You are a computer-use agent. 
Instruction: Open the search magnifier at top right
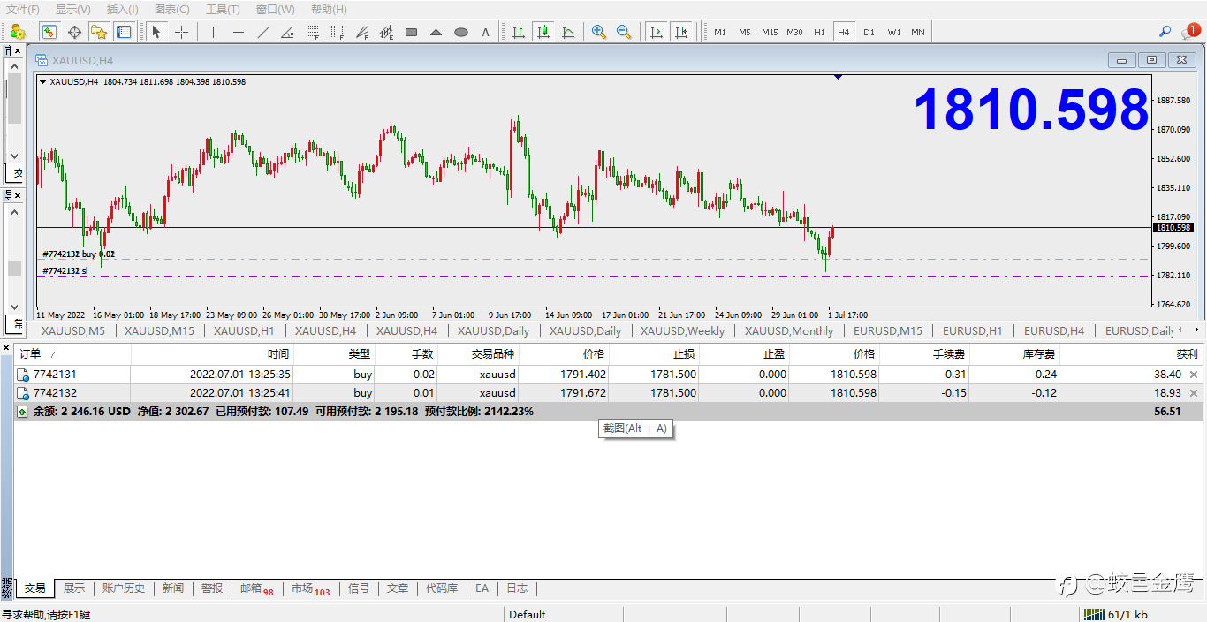1165,32
